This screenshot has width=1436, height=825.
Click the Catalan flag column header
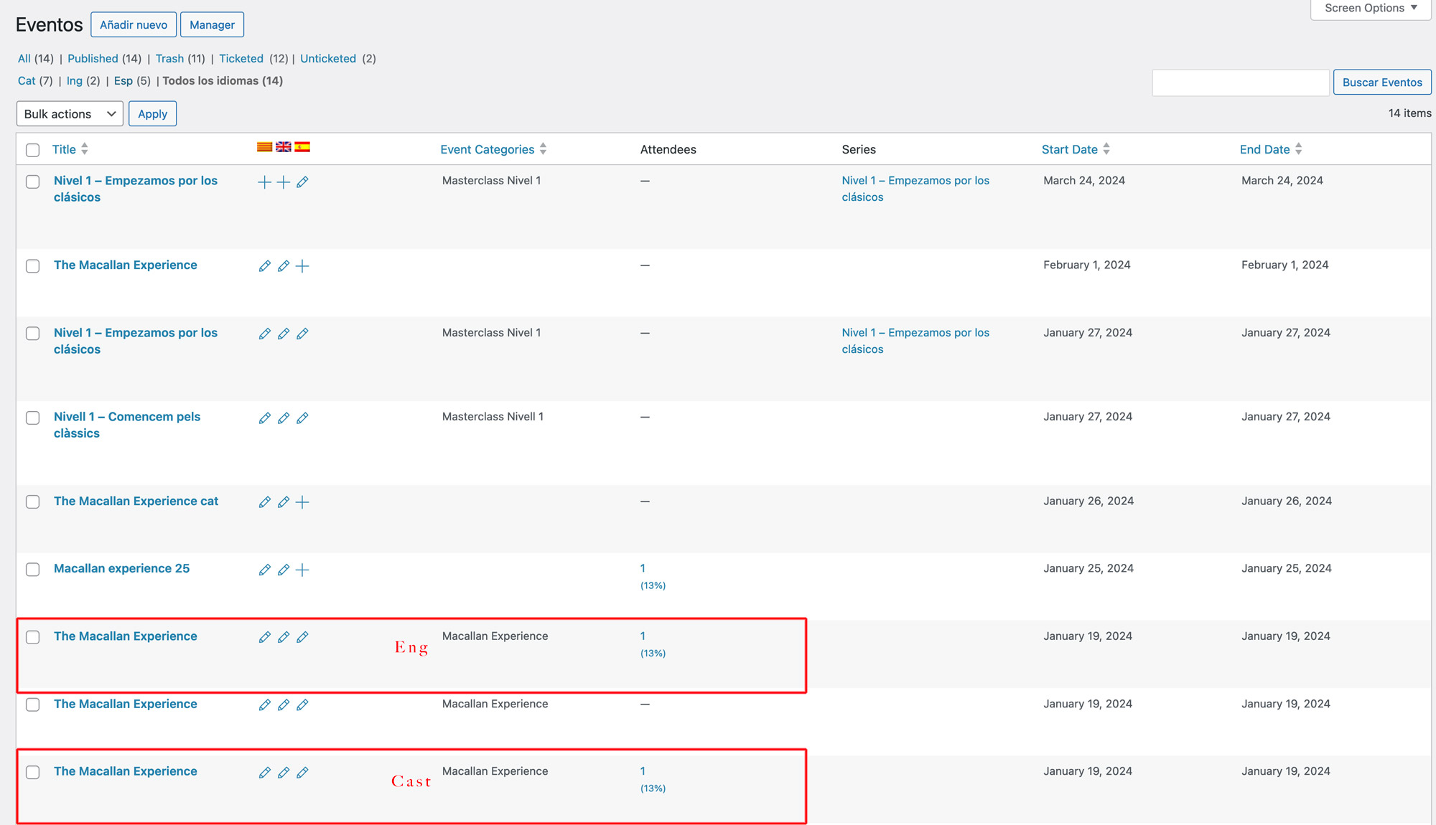click(x=264, y=147)
